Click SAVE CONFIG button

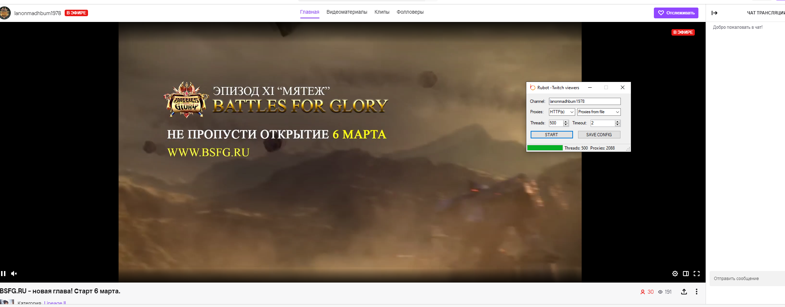599,135
